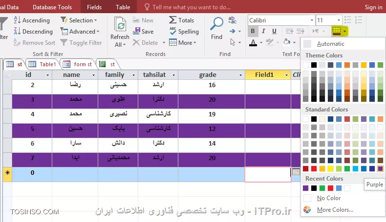Pick the red swatch in Recent Colors
The width and height of the screenshot is (386, 222).
coord(330,188)
